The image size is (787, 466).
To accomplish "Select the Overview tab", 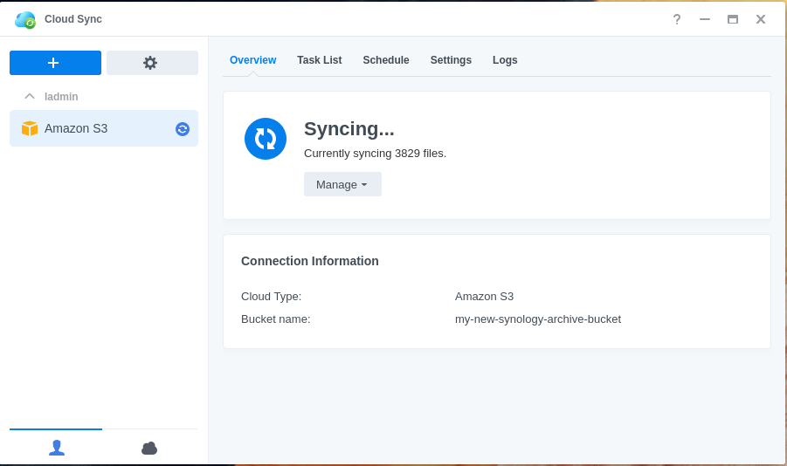I will (x=252, y=60).
